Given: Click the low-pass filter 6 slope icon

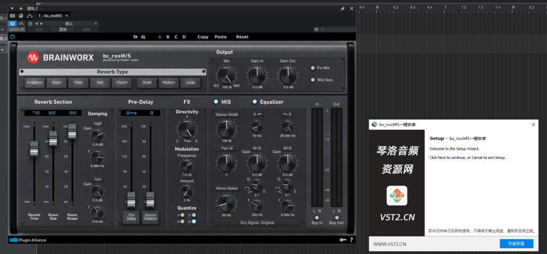Looking at the screenshot, I should [287, 115].
